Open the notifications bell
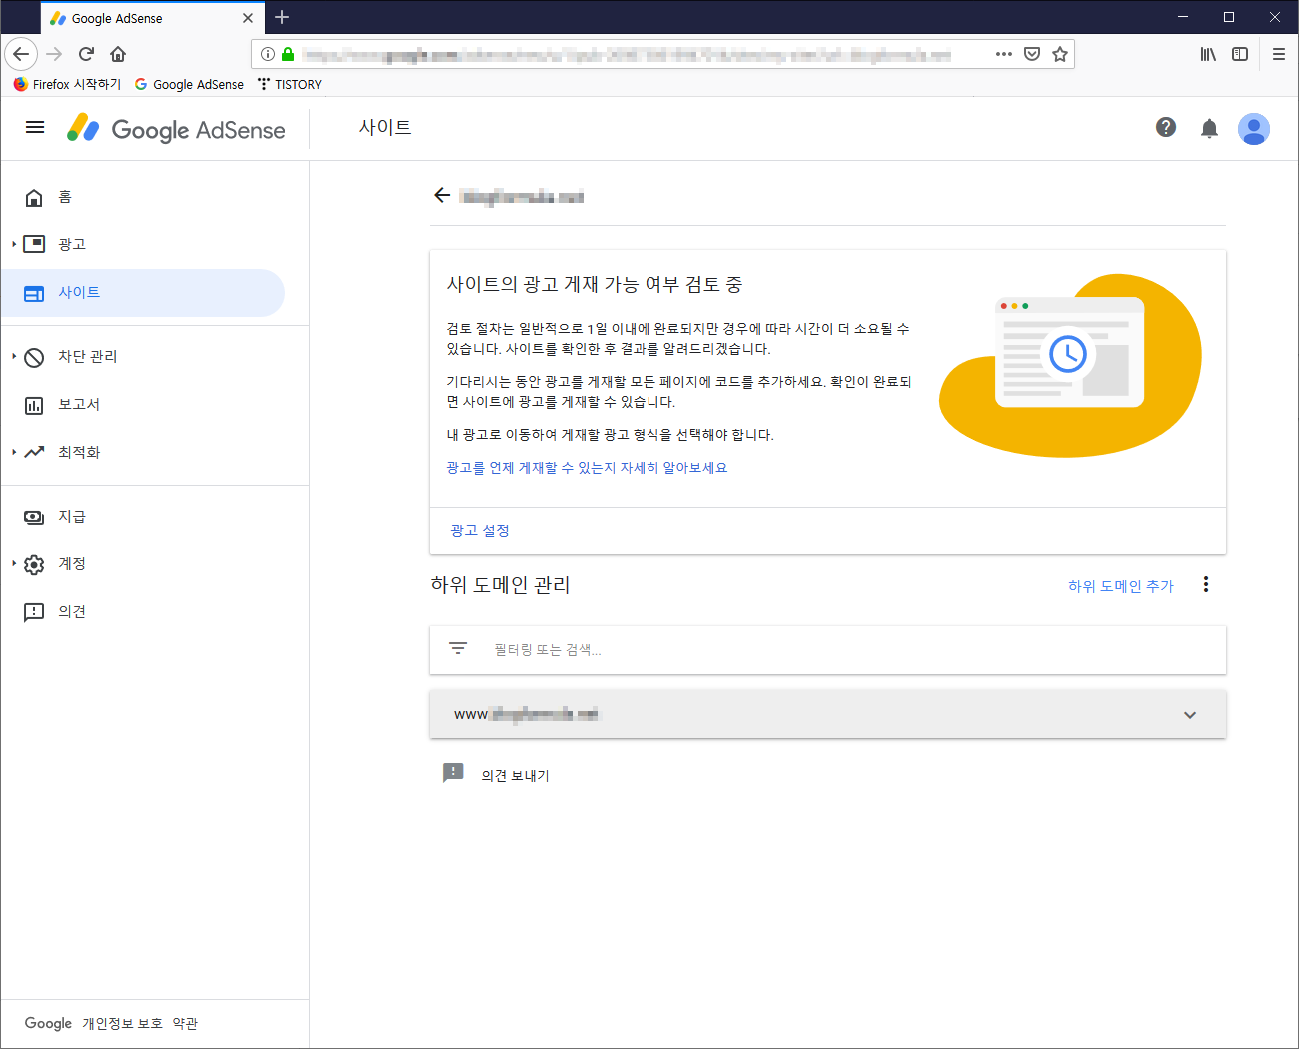The image size is (1299, 1049). (x=1209, y=128)
